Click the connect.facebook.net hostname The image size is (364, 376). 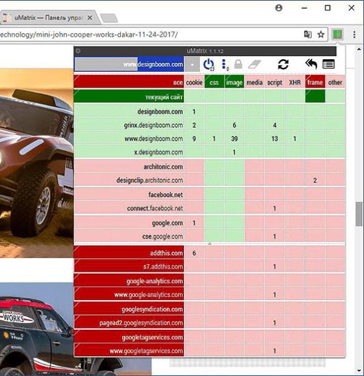[x=129, y=208]
